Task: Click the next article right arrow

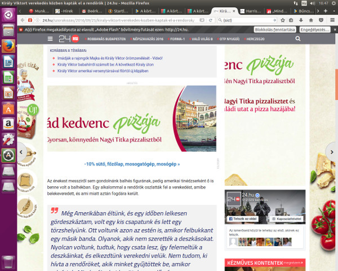Action: pos(331,151)
